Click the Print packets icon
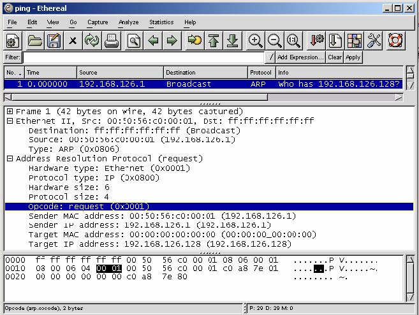Image resolution: width=419 pixels, height=315 pixels. [x=112, y=41]
